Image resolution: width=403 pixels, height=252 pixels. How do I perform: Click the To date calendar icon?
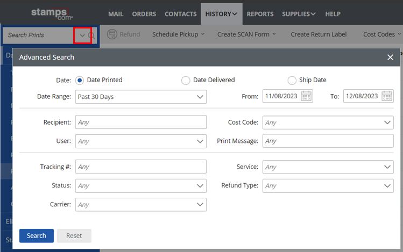(x=387, y=97)
